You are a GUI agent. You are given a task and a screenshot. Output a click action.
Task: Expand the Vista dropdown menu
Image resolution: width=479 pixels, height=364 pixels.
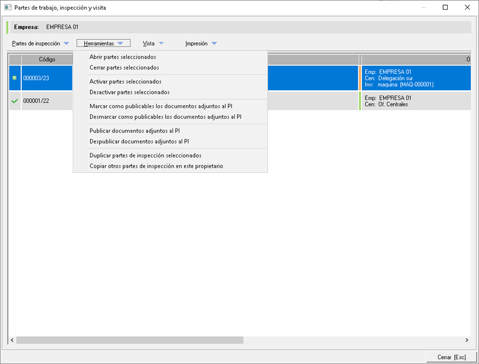[153, 44]
